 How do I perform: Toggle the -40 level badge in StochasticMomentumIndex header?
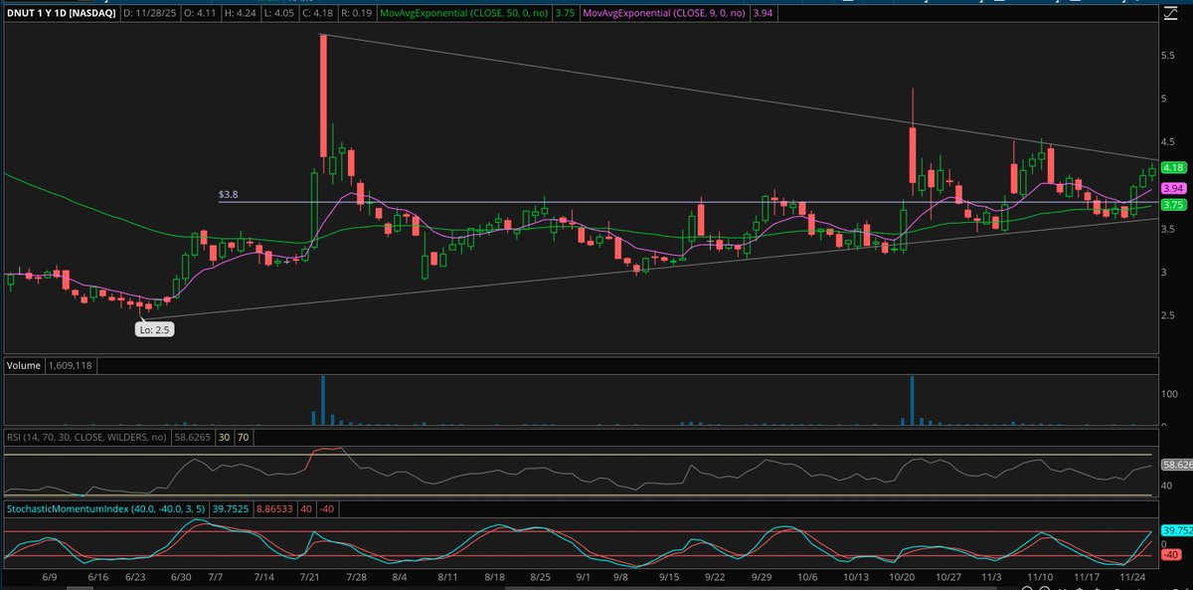pyautogui.click(x=326, y=508)
